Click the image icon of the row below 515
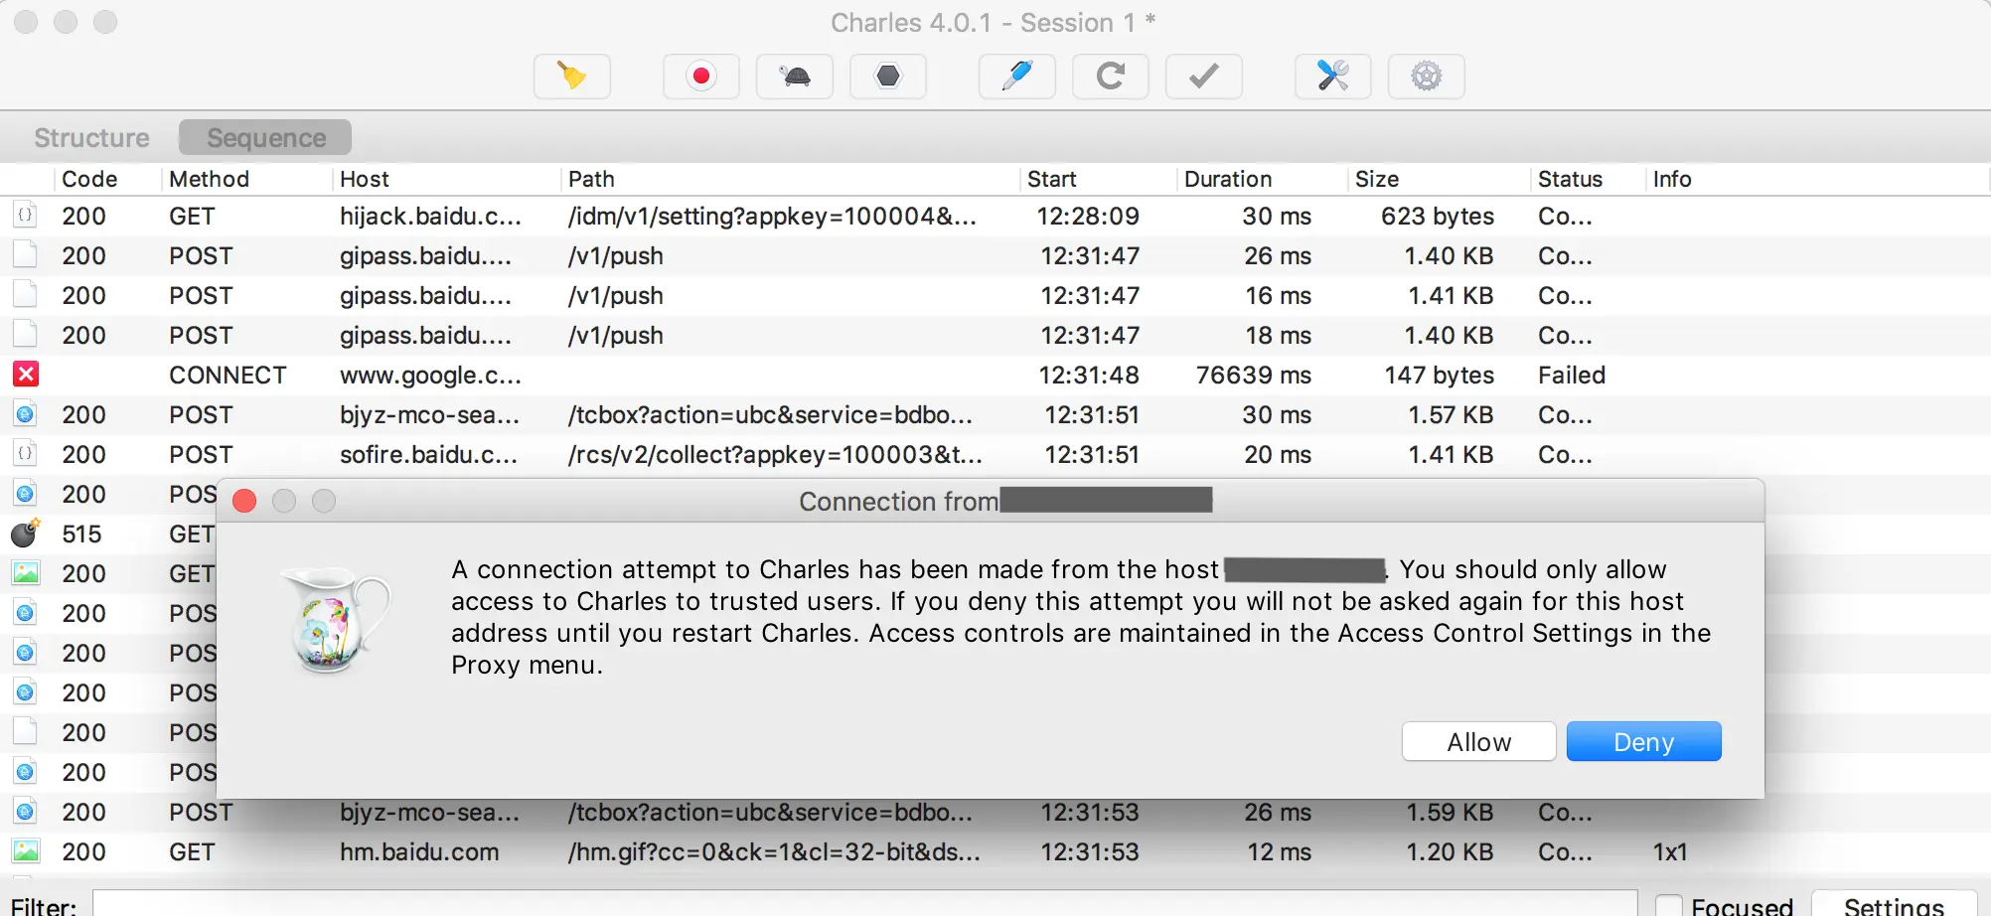1991x916 pixels. coord(26,573)
